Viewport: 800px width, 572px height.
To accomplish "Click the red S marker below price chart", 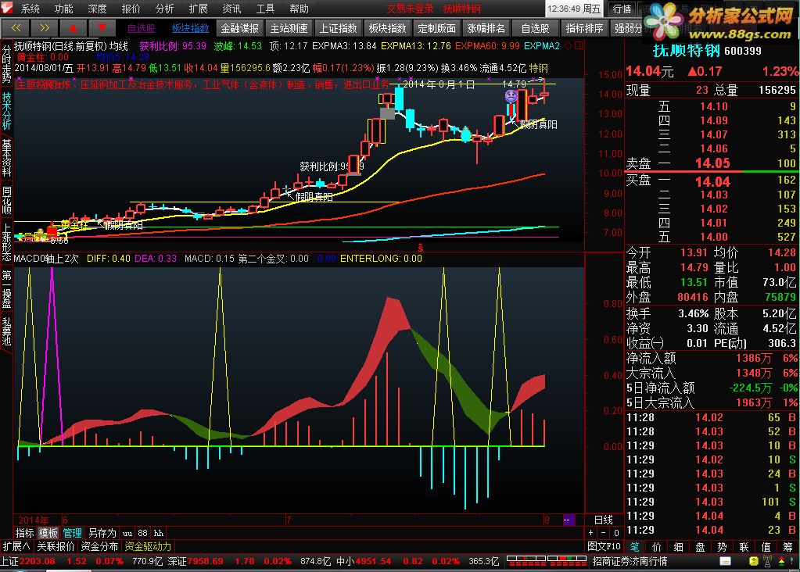I will 421,248.
